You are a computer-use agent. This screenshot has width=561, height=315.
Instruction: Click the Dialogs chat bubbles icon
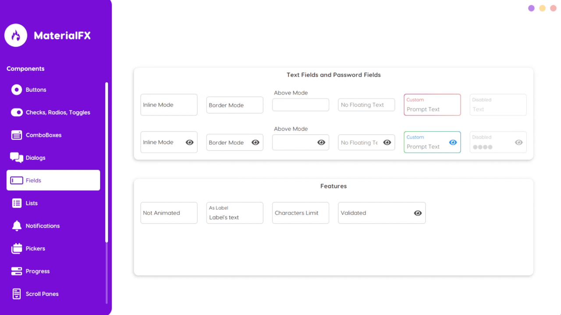point(17,157)
